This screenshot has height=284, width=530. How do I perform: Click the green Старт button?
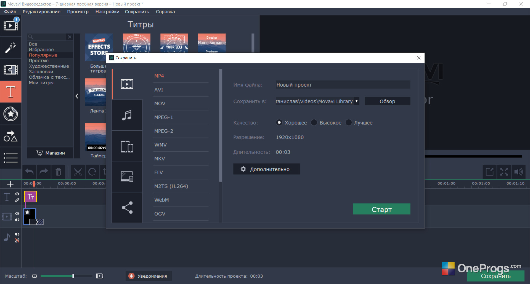tap(382, 209)
